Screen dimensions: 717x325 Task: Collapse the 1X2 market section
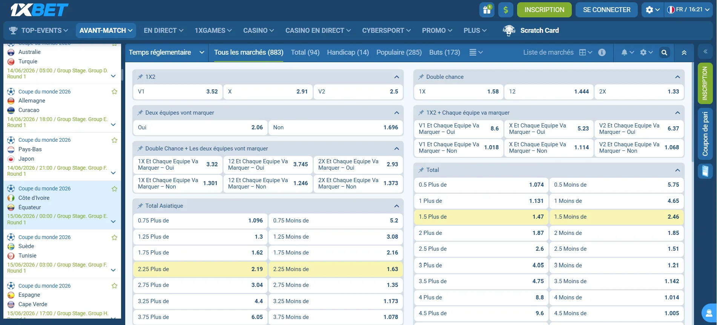tap(396, 77)
